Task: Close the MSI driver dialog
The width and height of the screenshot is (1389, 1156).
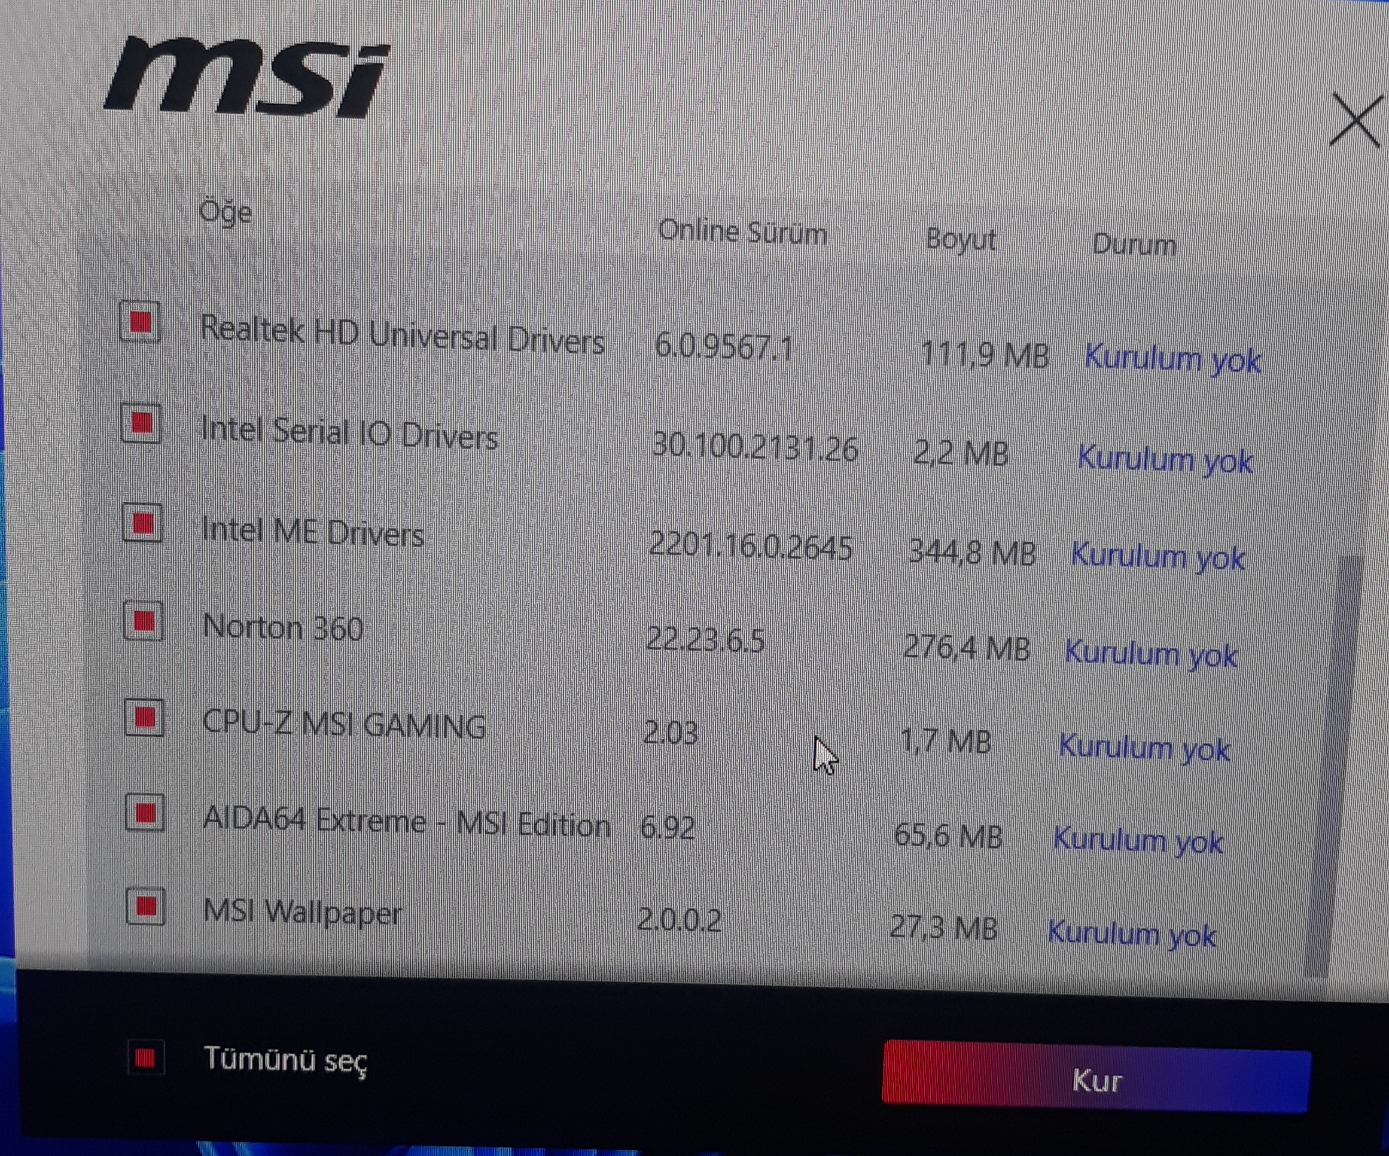Action: (1356, 120)
